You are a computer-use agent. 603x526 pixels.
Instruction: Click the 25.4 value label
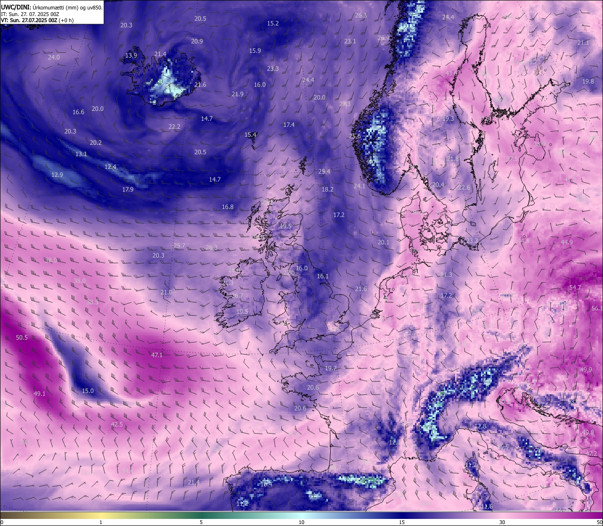tap(324, 171)
